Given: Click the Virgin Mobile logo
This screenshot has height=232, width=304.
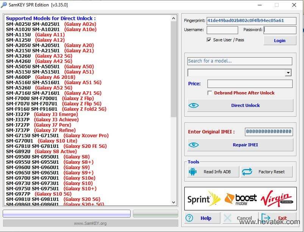Looking at the screenshot, I should [x=277, y=198].
